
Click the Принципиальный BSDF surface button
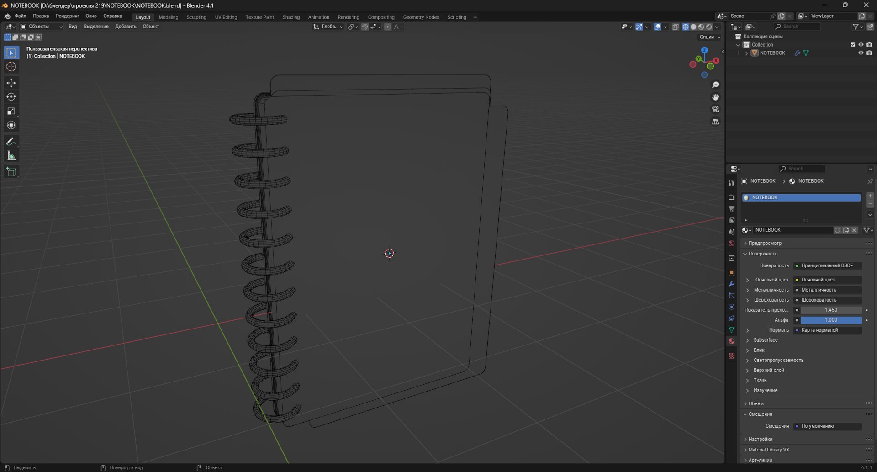[x=827, y=266]
